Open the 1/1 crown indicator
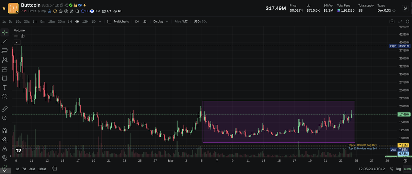 click(x=107, y=11)
